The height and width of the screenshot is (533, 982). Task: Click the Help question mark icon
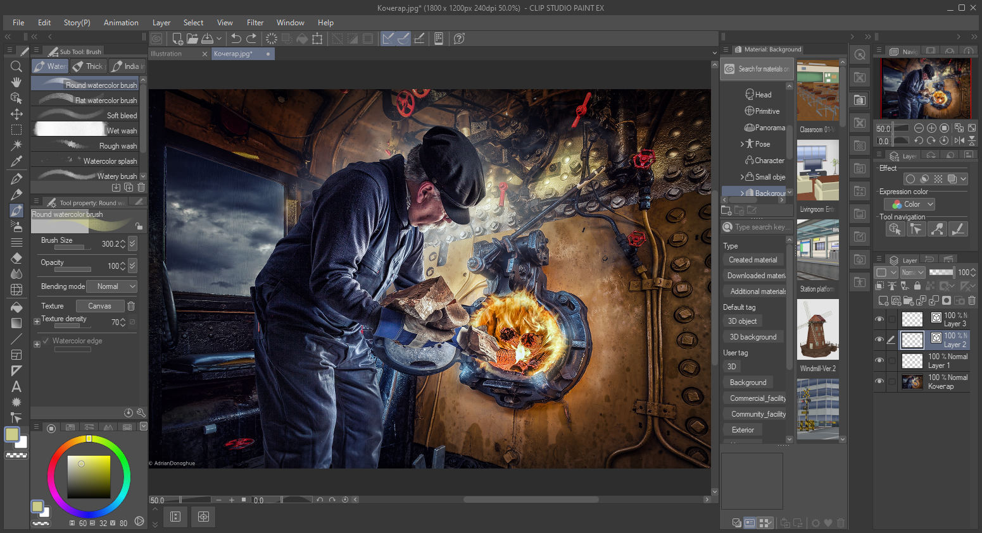(x=460, y=39)
